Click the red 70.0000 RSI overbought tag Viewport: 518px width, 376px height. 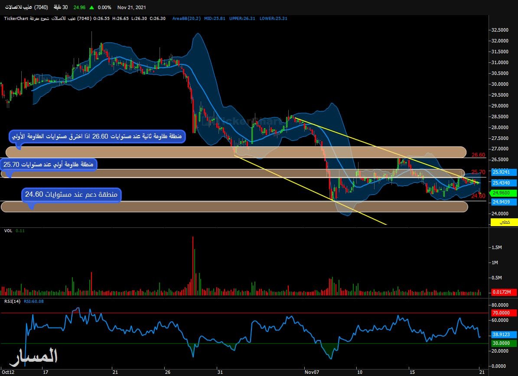click(503, 313)
